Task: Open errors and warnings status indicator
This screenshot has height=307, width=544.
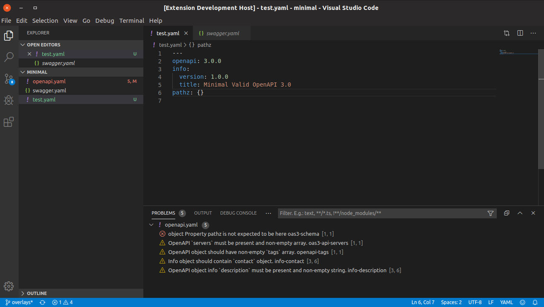Action: tap(62, 302)
